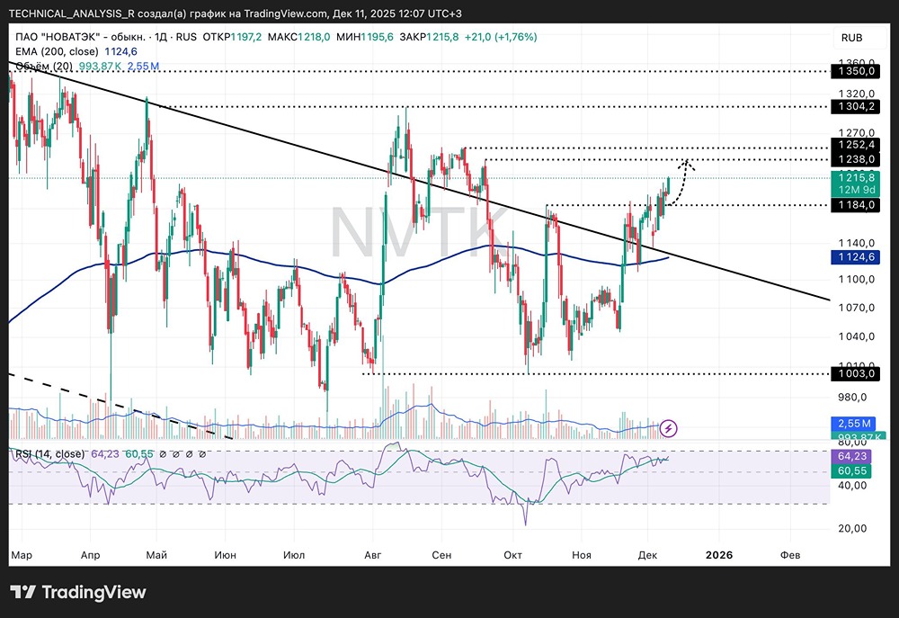Click the purple lightning bolt icon
Viewport: 899px width, 618px height.
pos(670,428)
